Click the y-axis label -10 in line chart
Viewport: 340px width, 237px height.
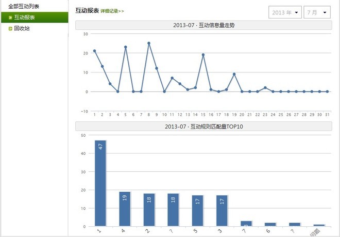pos(84,111)
